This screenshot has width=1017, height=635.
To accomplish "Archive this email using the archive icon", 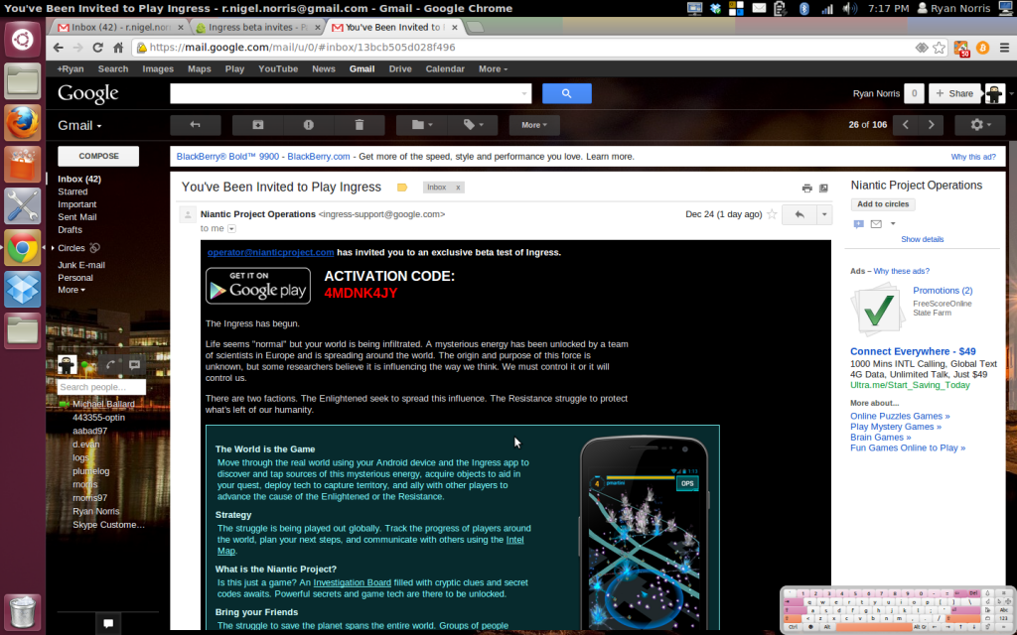I will click(257, 125).
